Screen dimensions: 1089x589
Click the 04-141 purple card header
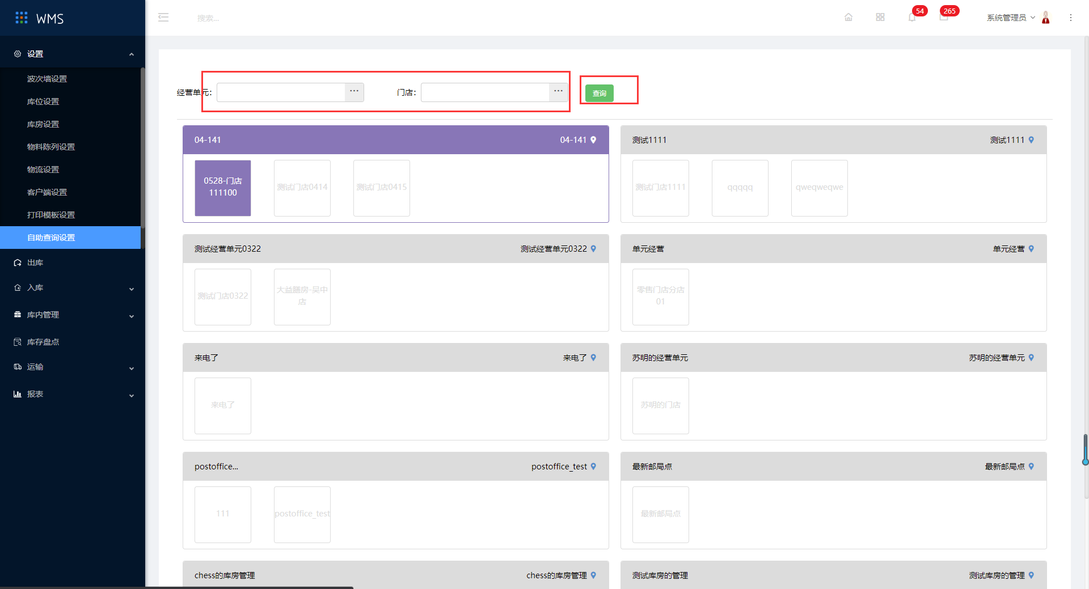396,140
